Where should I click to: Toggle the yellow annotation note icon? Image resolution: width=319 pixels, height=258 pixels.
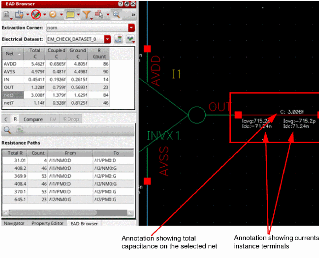(x=70, y=14)
